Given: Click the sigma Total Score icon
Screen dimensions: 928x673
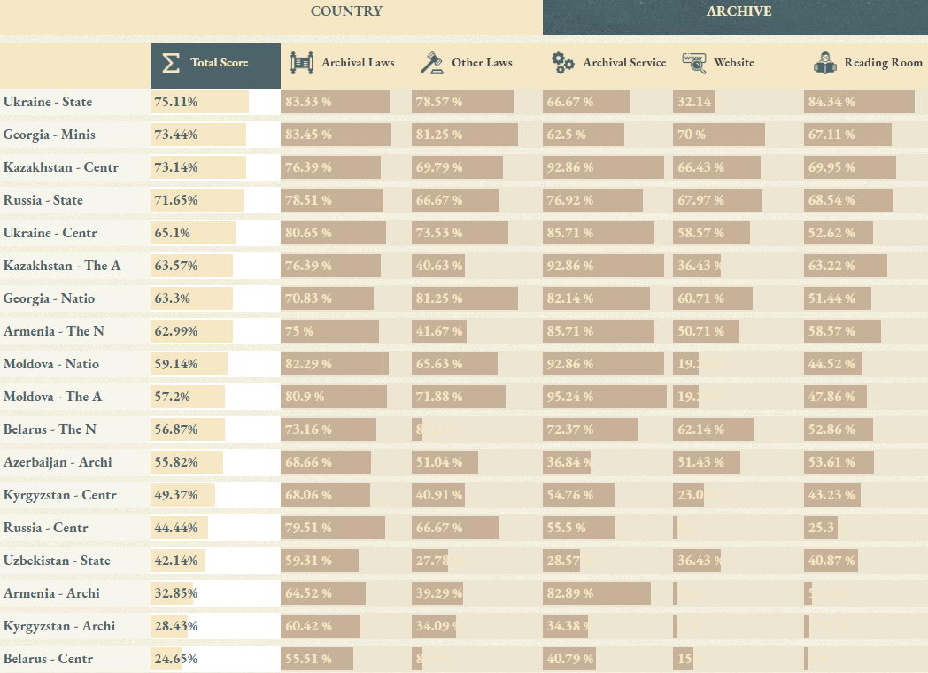Looking at the screenshot, I should coord(172,63).
